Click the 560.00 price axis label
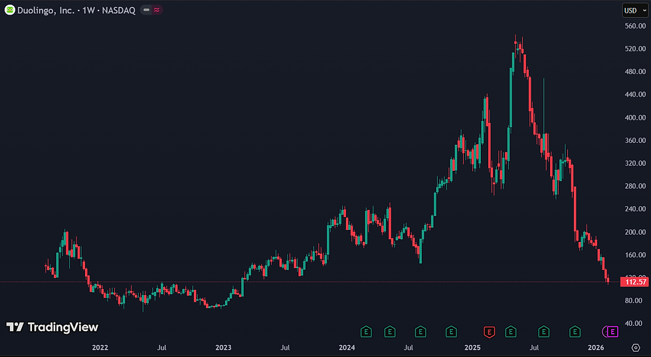 [635, 26]
